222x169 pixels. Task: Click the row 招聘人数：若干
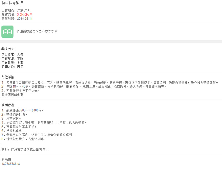point(12,67)
